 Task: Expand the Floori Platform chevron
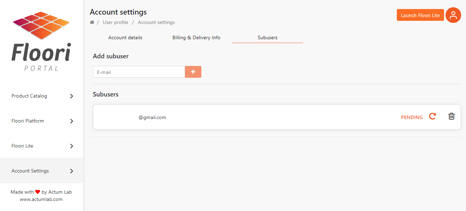pyautogui.click(x=72, y=121)
